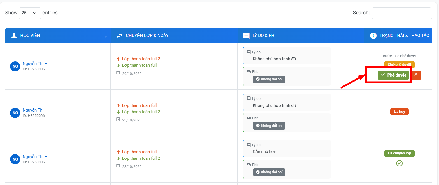This screenshot has width=439, height=185.
Task: Click first row Không đổi phí badge
Action: (x=269, y=79)
